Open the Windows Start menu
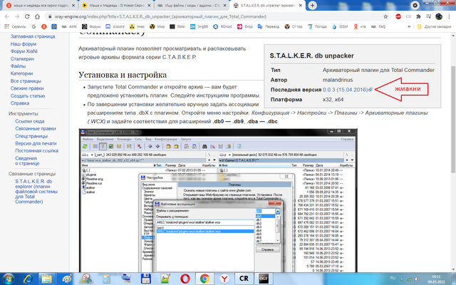Image resolution: width=456 pixels, height=285 pixels. coord(8,279)
